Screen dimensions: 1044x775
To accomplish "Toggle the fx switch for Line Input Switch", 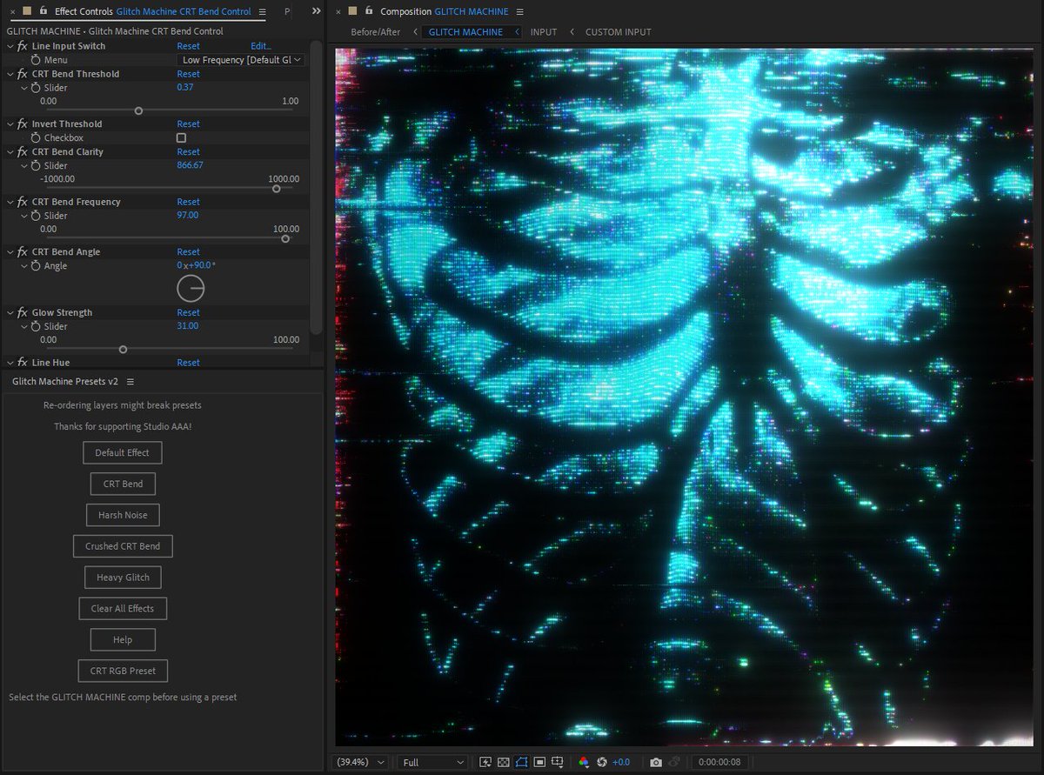I will point(23,46).
